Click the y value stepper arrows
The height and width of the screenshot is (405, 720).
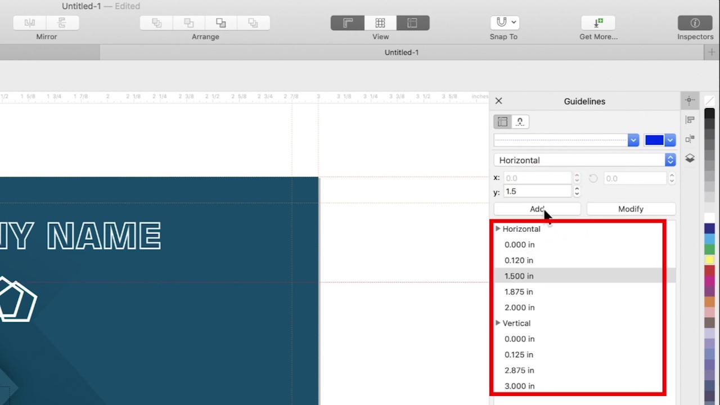click(577, 191)
